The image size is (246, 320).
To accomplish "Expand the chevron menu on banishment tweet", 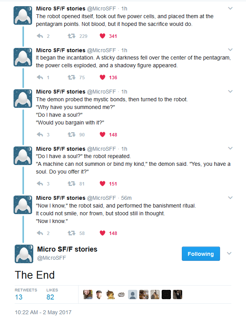I will 231,197.
